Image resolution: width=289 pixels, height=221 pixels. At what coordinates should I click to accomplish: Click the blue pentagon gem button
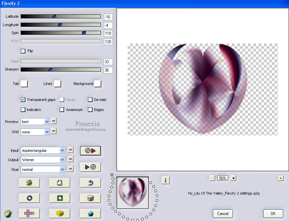pyautogui.click(x=90, y=213)
